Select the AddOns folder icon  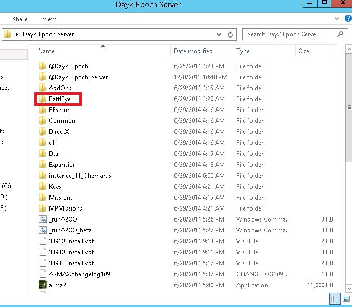[x=42, y=88]
